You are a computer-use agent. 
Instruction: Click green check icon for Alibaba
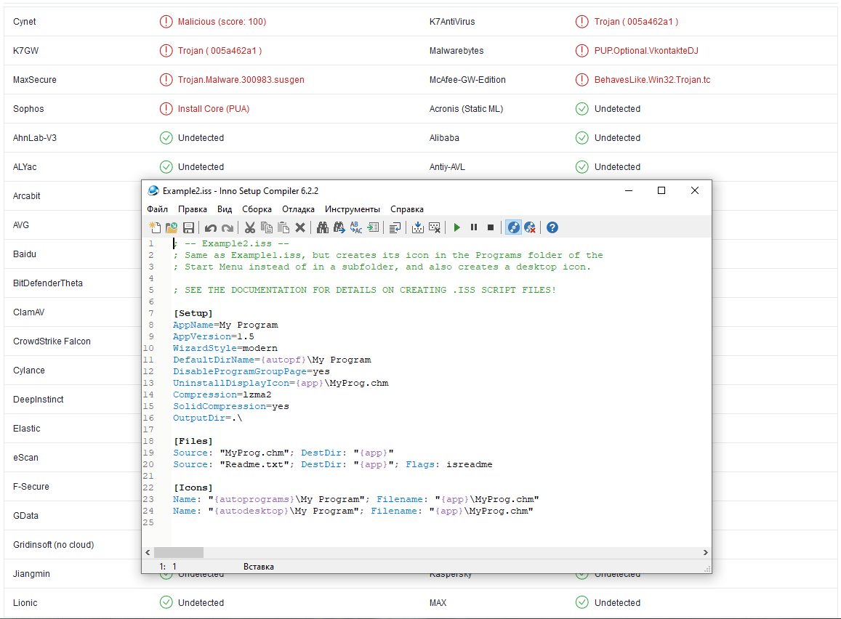point(582,138)
